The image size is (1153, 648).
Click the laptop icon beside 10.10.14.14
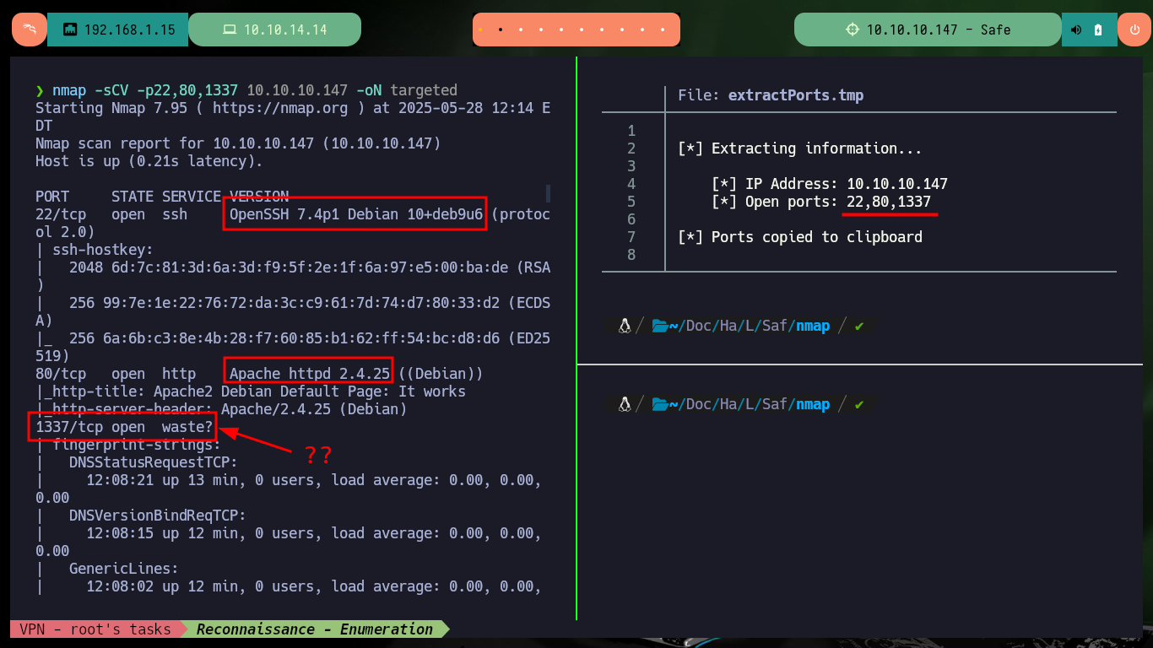230,30
